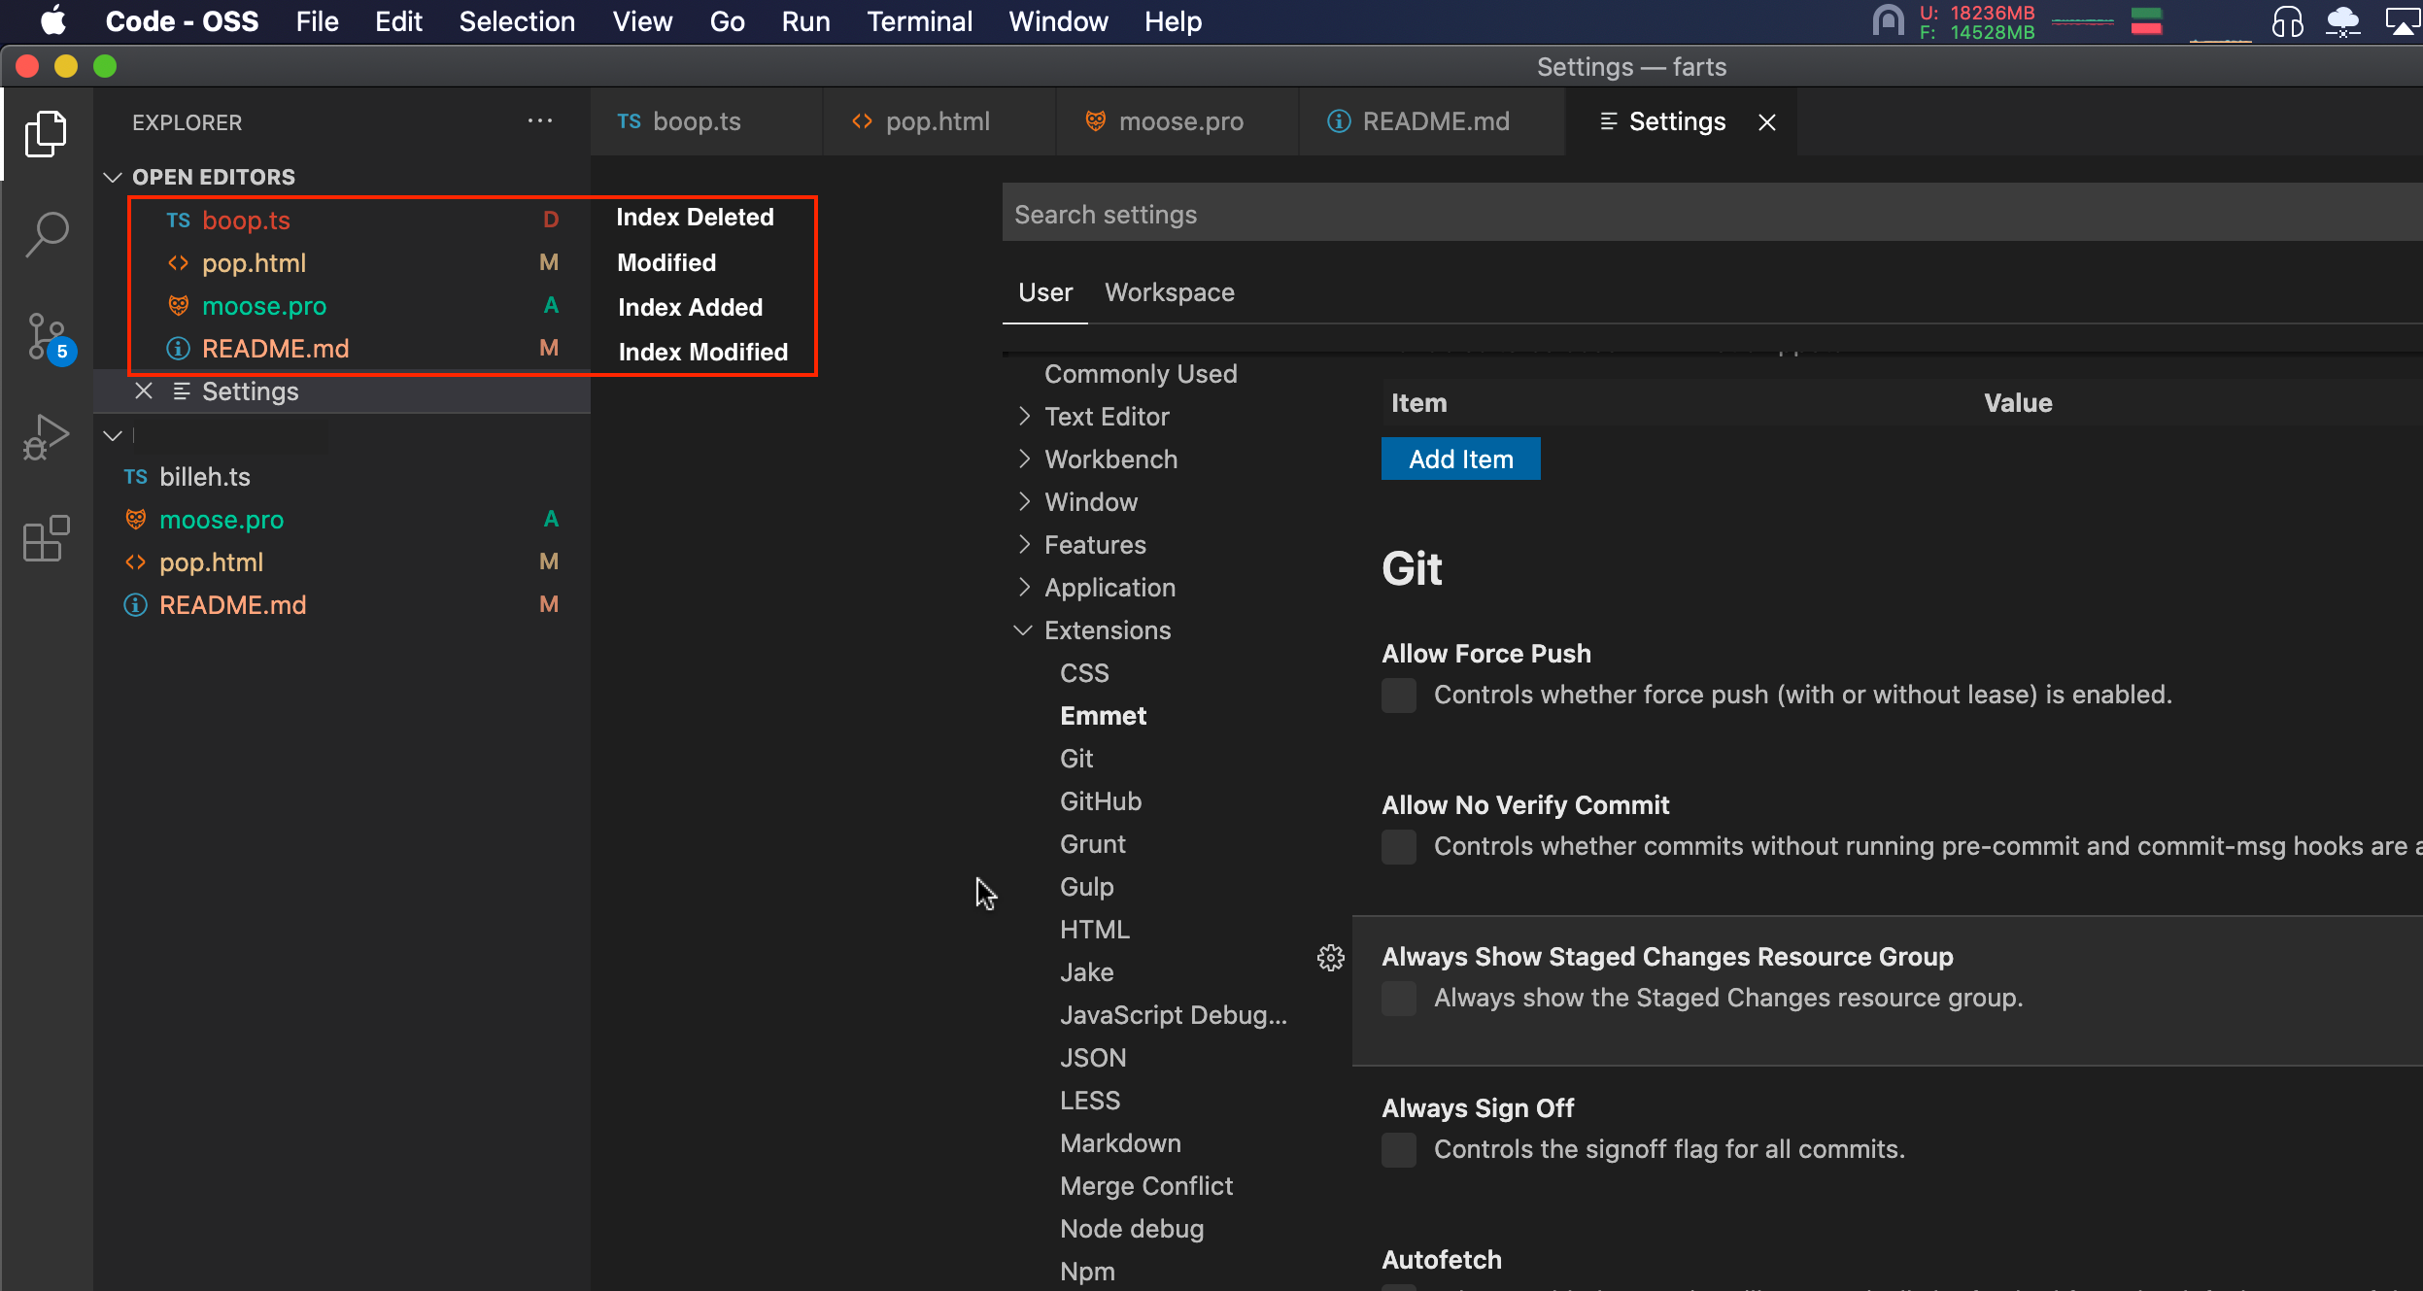The width and height of the screenshot is (2423, 1291).
Task: Enable the Always Sign Off checkbox
Action: (x=1399, y=1150)
